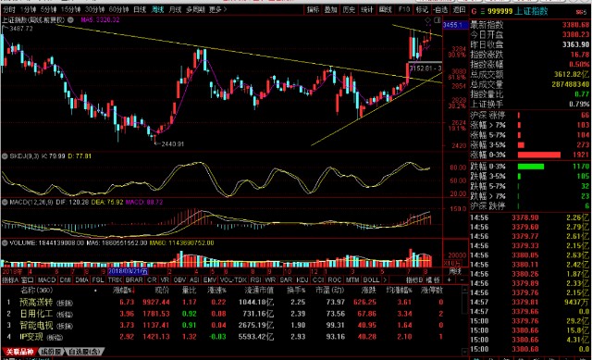Toggle the SKDJ indicator circle marker

pos(5,156)
